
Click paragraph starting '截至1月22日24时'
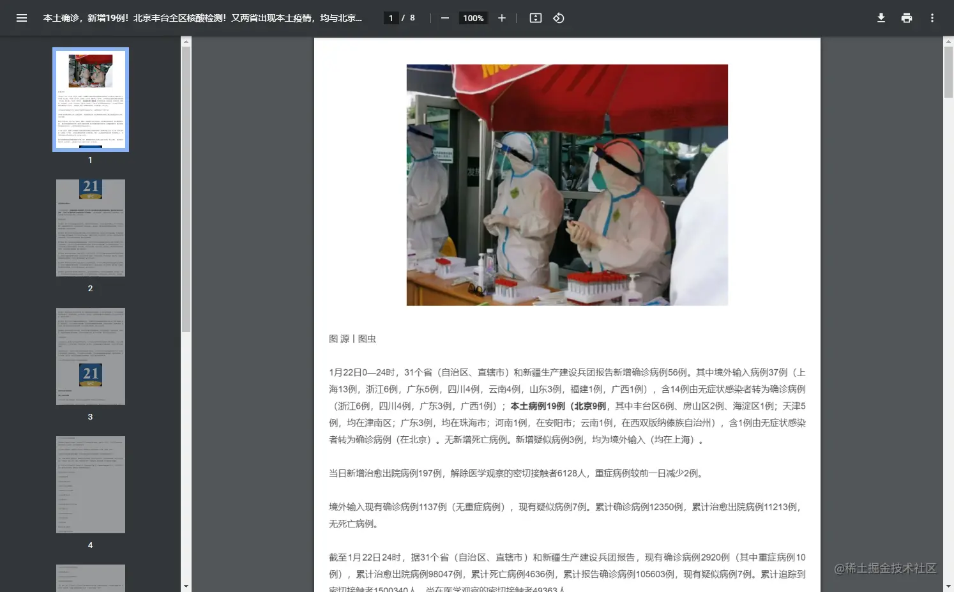567,573
